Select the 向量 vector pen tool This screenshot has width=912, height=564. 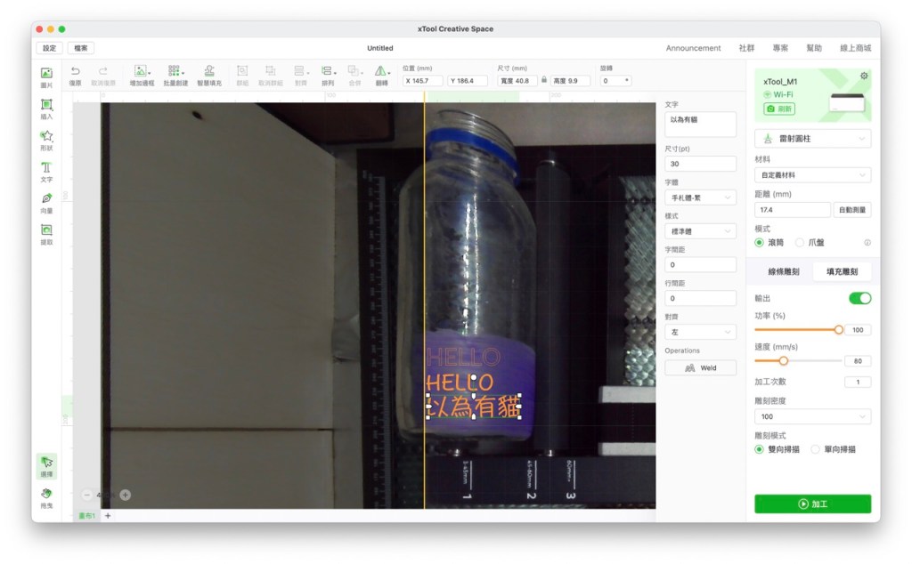pyautogui.click(x=46, y=198)
